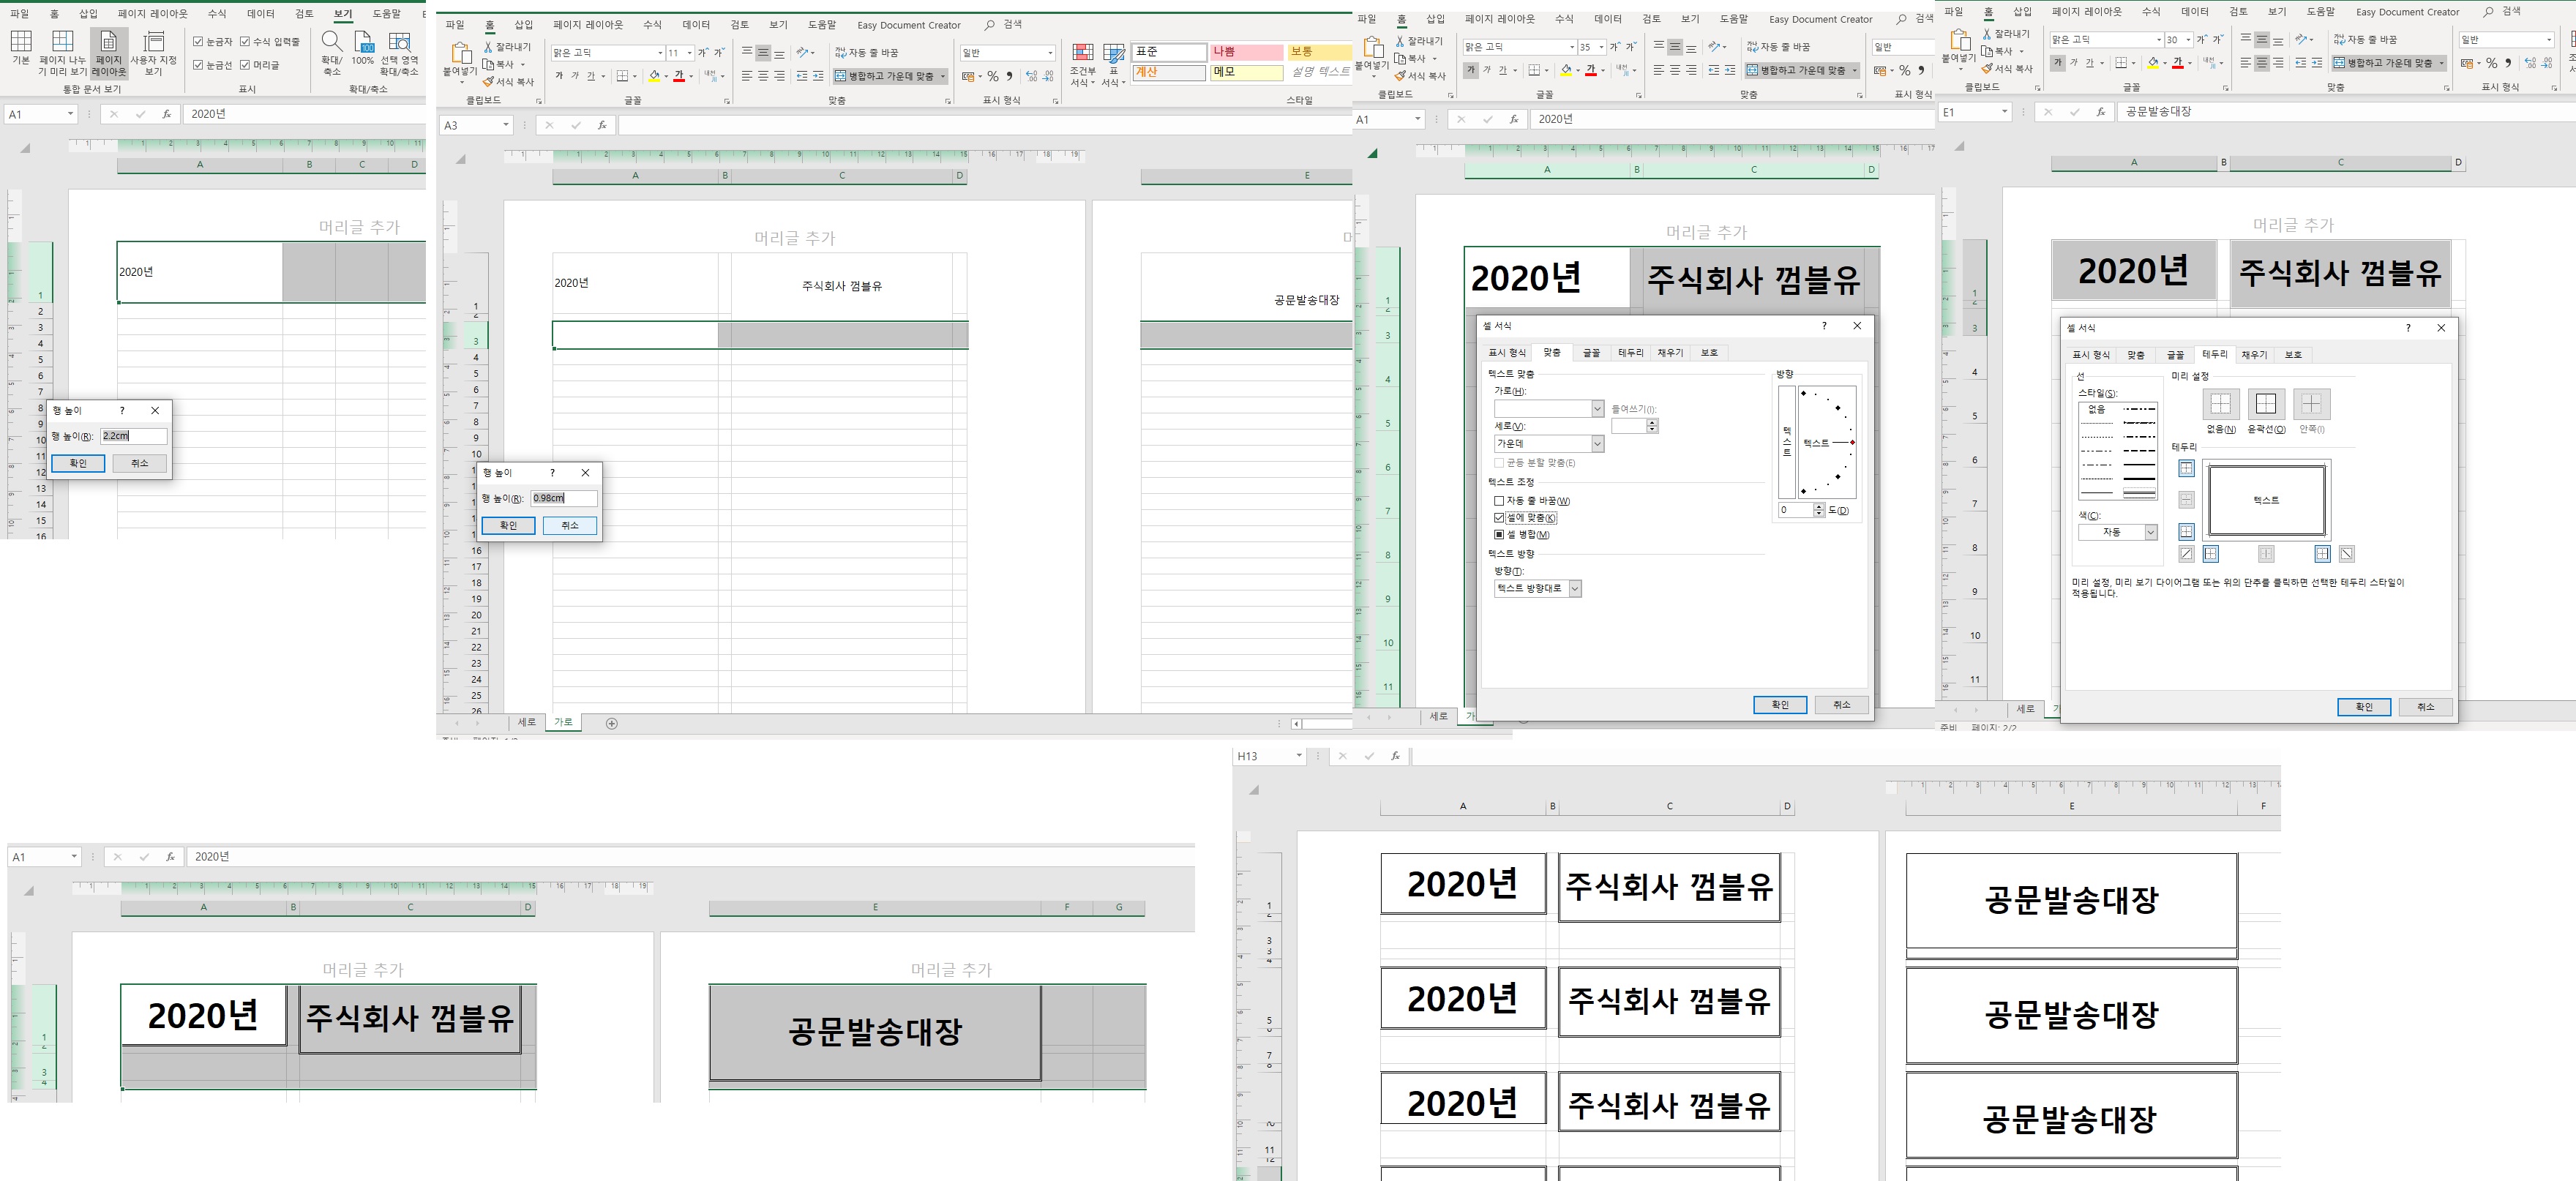Apply diagonal-up border in border dialog

pos(2186,554)
